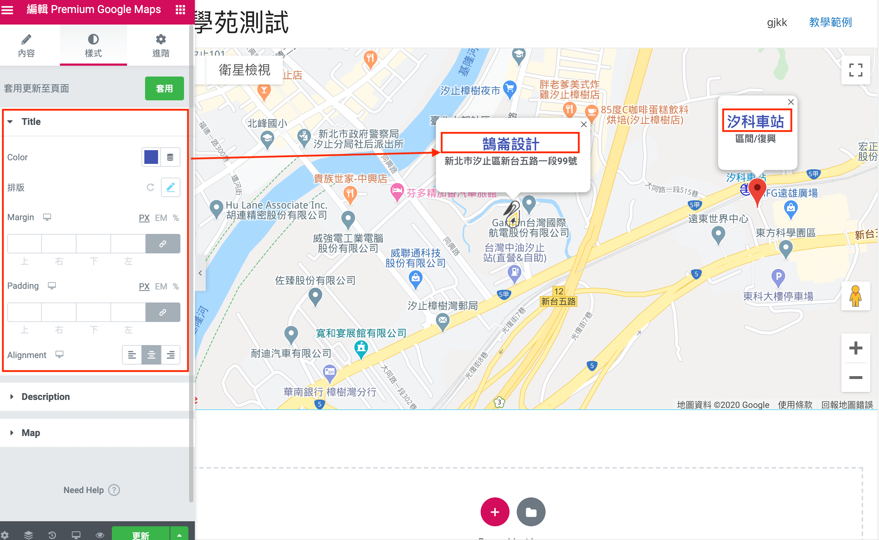Image resolution: width=879 pixels, height=540 pixels.
Task: Open page settings gear in bottom bar
Action: 5,535
